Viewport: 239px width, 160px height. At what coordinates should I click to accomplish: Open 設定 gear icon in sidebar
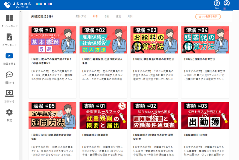pos(9,112)
